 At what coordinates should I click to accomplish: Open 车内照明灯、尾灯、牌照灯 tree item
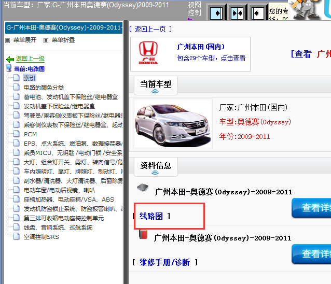[73, 172]
